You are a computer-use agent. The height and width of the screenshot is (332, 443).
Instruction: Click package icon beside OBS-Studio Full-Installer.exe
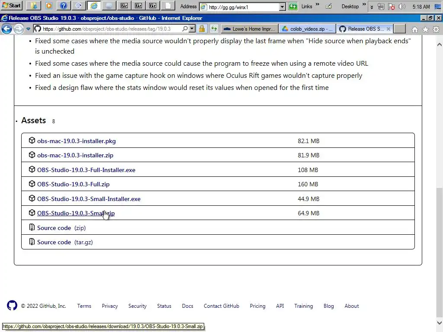[32, 169]
